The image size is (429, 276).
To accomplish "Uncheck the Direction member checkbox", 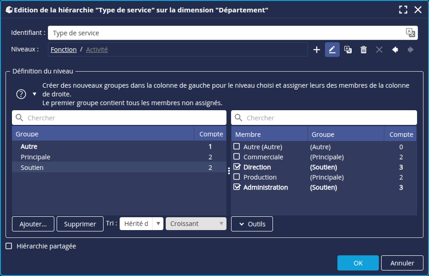I will click(237, 167).
